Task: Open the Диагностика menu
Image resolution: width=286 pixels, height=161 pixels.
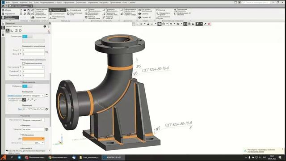Action: (x=81, y=3)
